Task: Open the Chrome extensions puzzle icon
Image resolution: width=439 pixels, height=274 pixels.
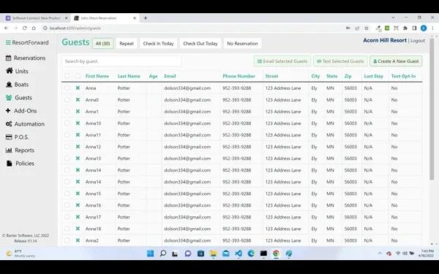Action: click(x=405, y=28)
